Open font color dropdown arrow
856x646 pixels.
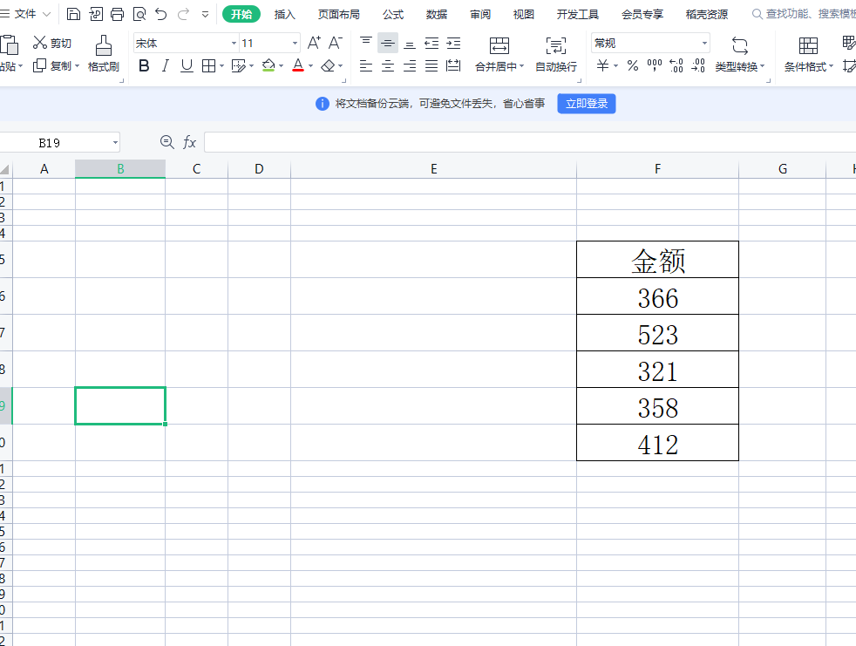tap(310, 66)
